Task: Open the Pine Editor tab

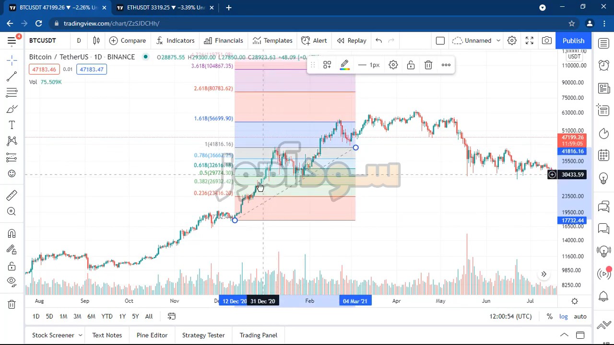Action: (x=152, y=335)
